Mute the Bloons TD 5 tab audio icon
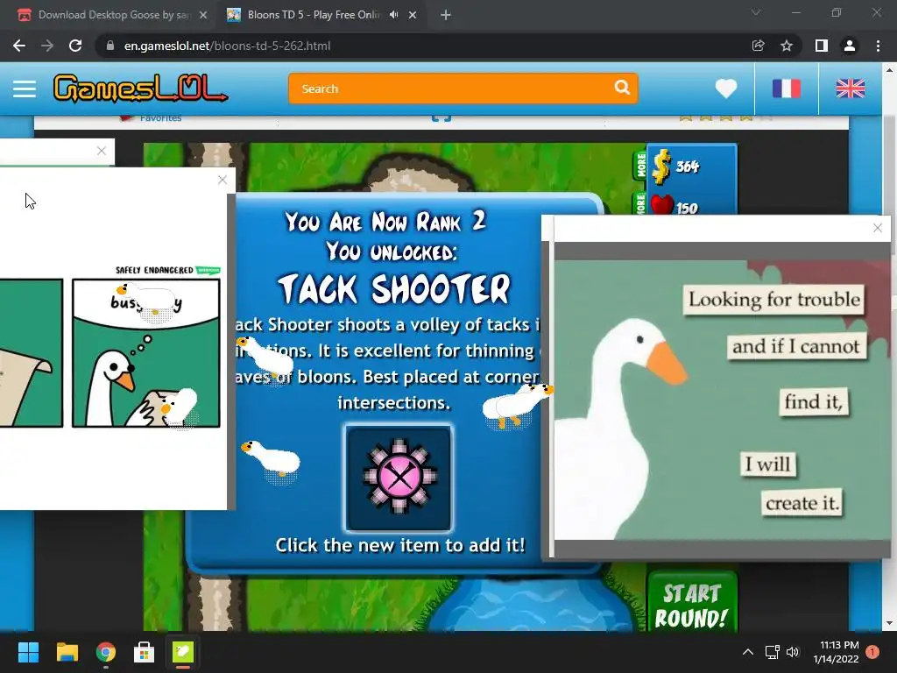 (x=393, y=15)
